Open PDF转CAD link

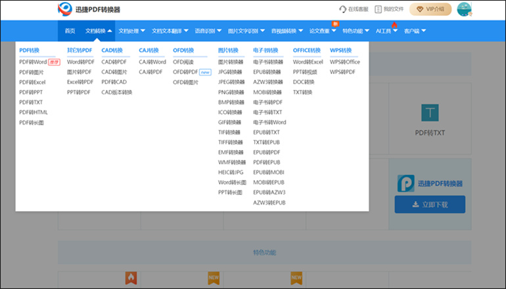coord(114,82)
